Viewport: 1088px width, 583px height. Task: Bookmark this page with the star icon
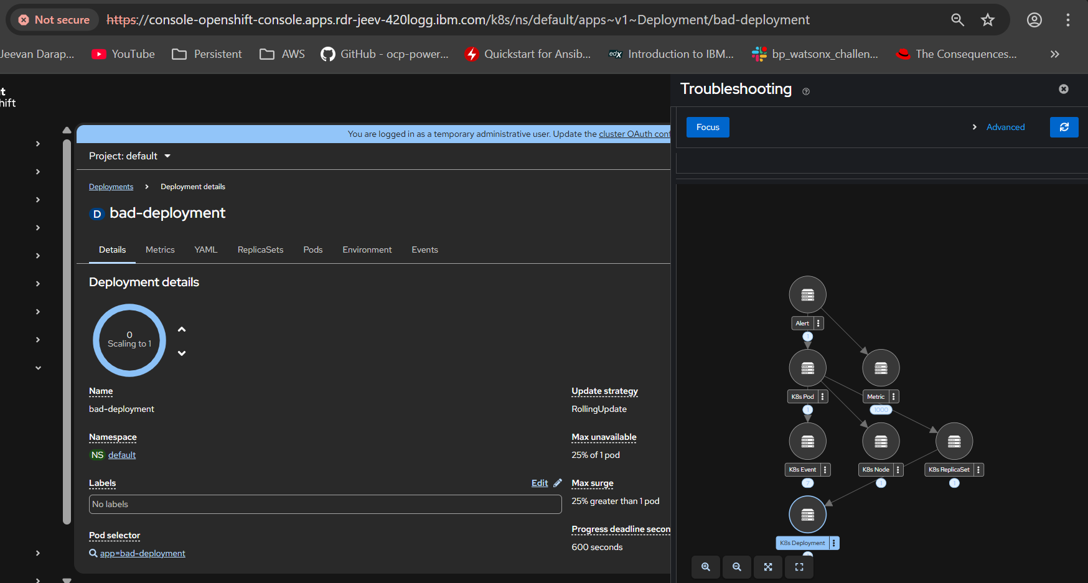coord(988,20)
